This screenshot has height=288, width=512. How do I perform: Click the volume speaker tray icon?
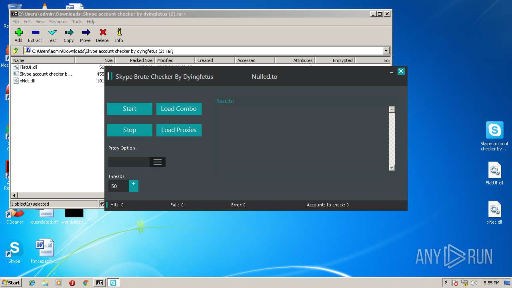click(474, 283)
